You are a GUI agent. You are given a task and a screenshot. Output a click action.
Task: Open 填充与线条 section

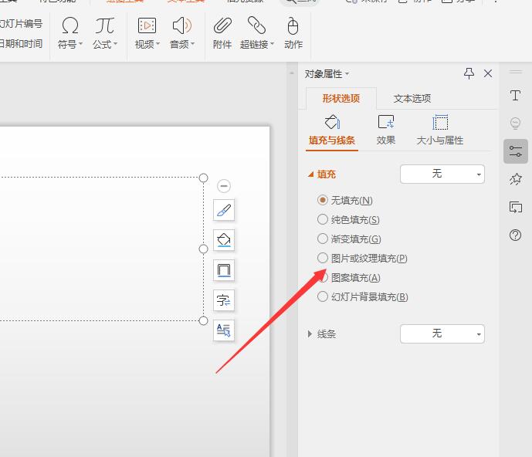pos(332,130)
